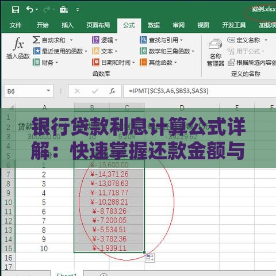Select row 7 header
The height and width of the screenshot is (276, 276).
click(x=8, y=174)
